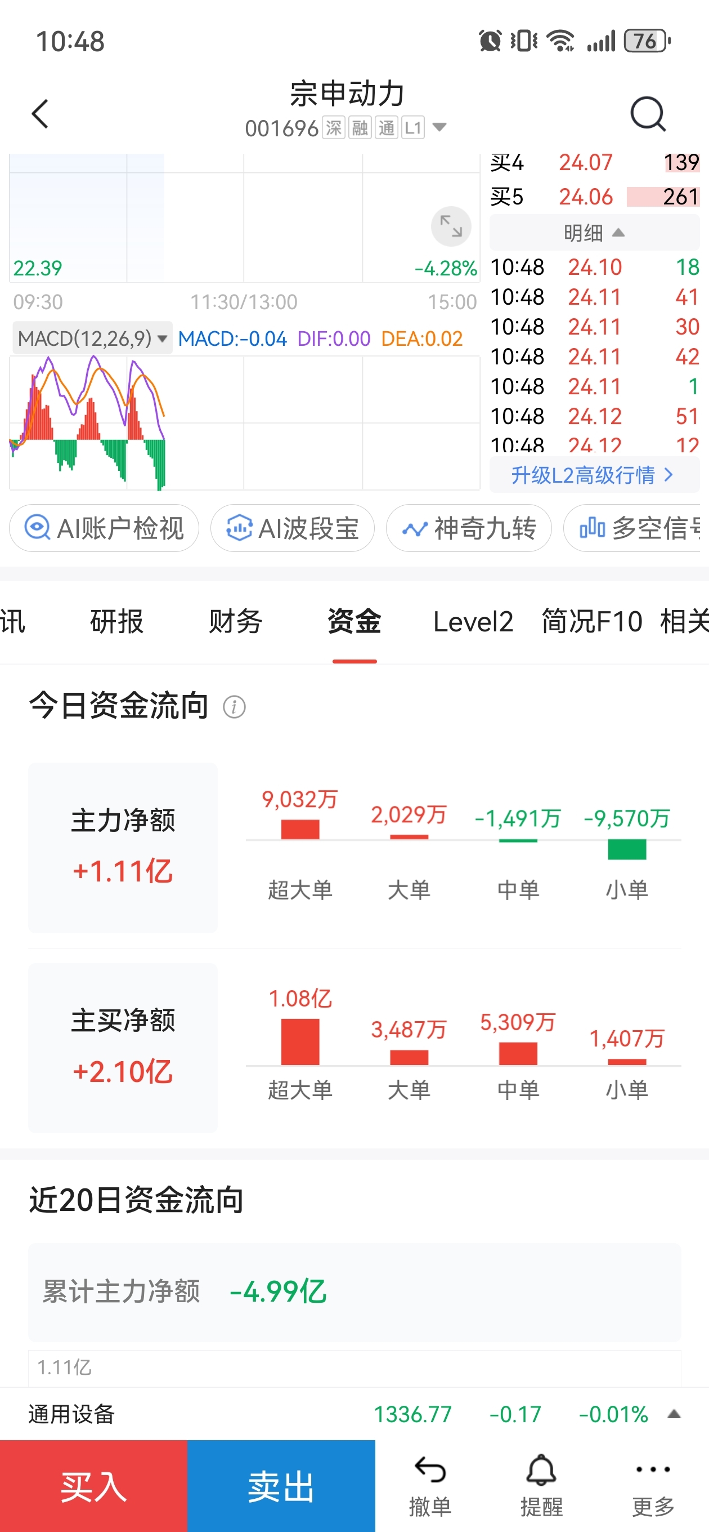709x1532 pixels.
Task: Open 更多 more options
Action: 653,1486
